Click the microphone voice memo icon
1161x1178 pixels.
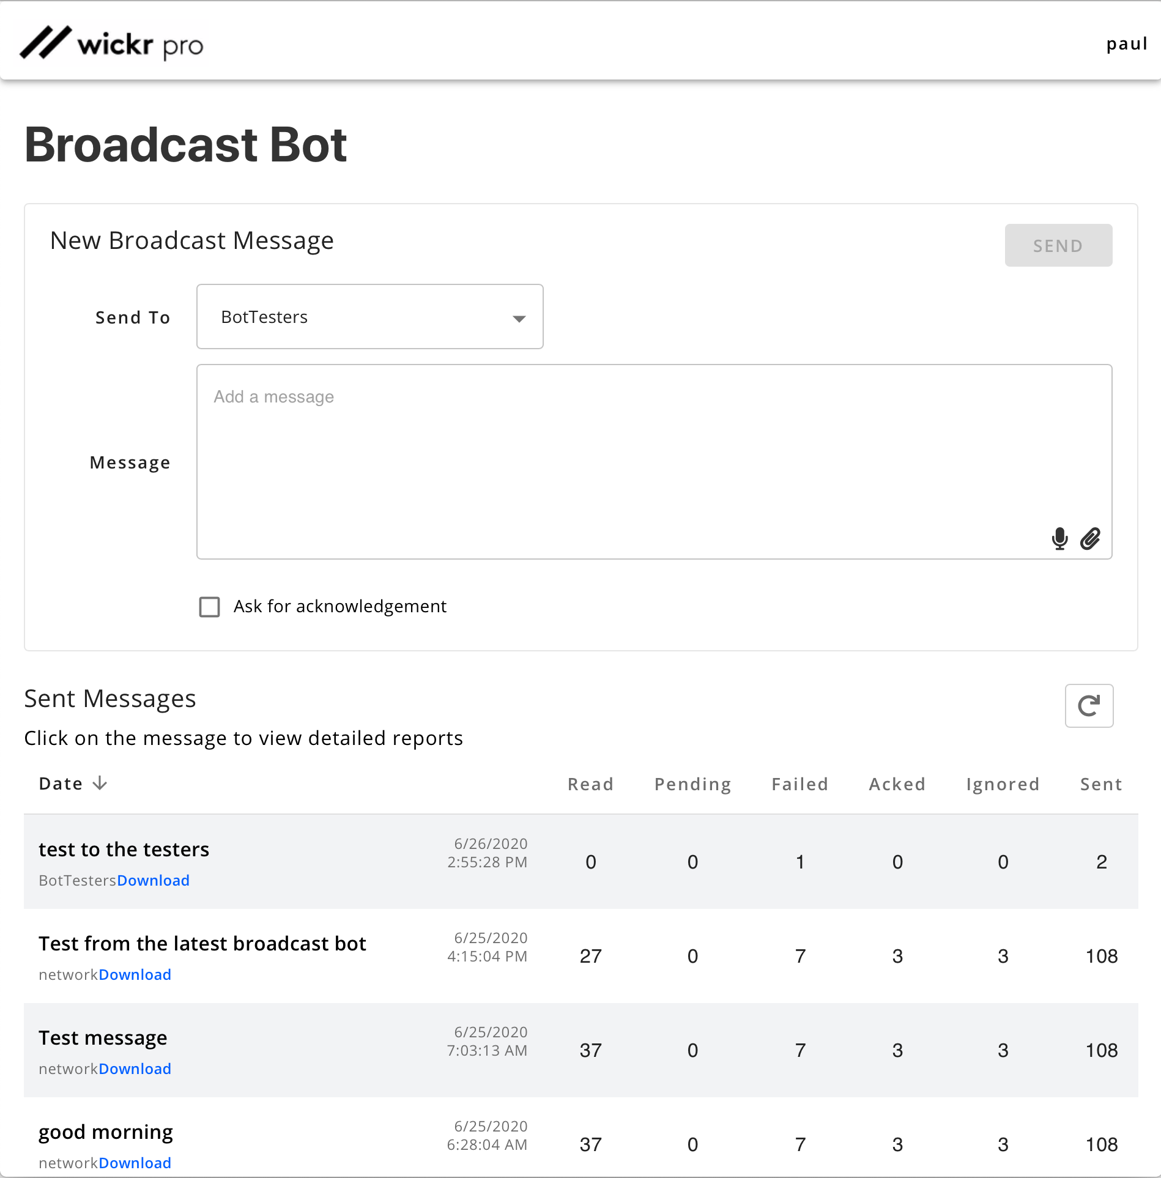click(x=1059, y=539)
